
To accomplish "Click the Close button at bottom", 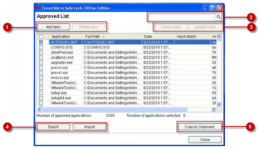I will pyautogui.click(x=205, y=140).
